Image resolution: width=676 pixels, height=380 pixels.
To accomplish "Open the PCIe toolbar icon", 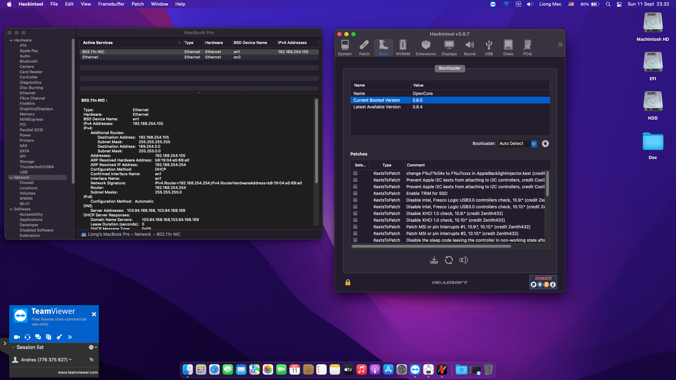I will (527, 48).
